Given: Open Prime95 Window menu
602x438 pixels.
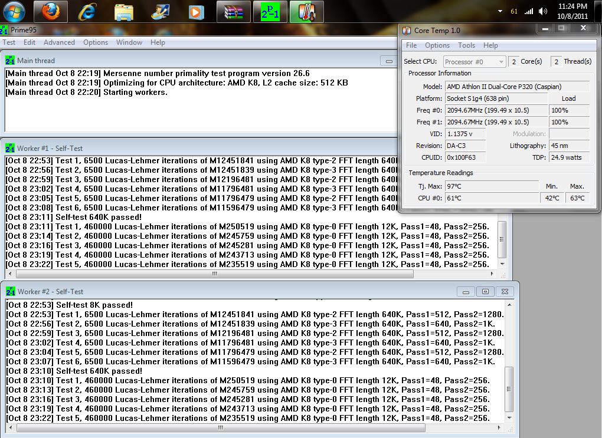Looking at the screenshot, I should tap(129, 42).
